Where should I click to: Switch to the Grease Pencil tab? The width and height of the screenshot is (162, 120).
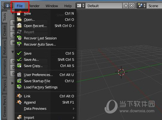[5, 107]
